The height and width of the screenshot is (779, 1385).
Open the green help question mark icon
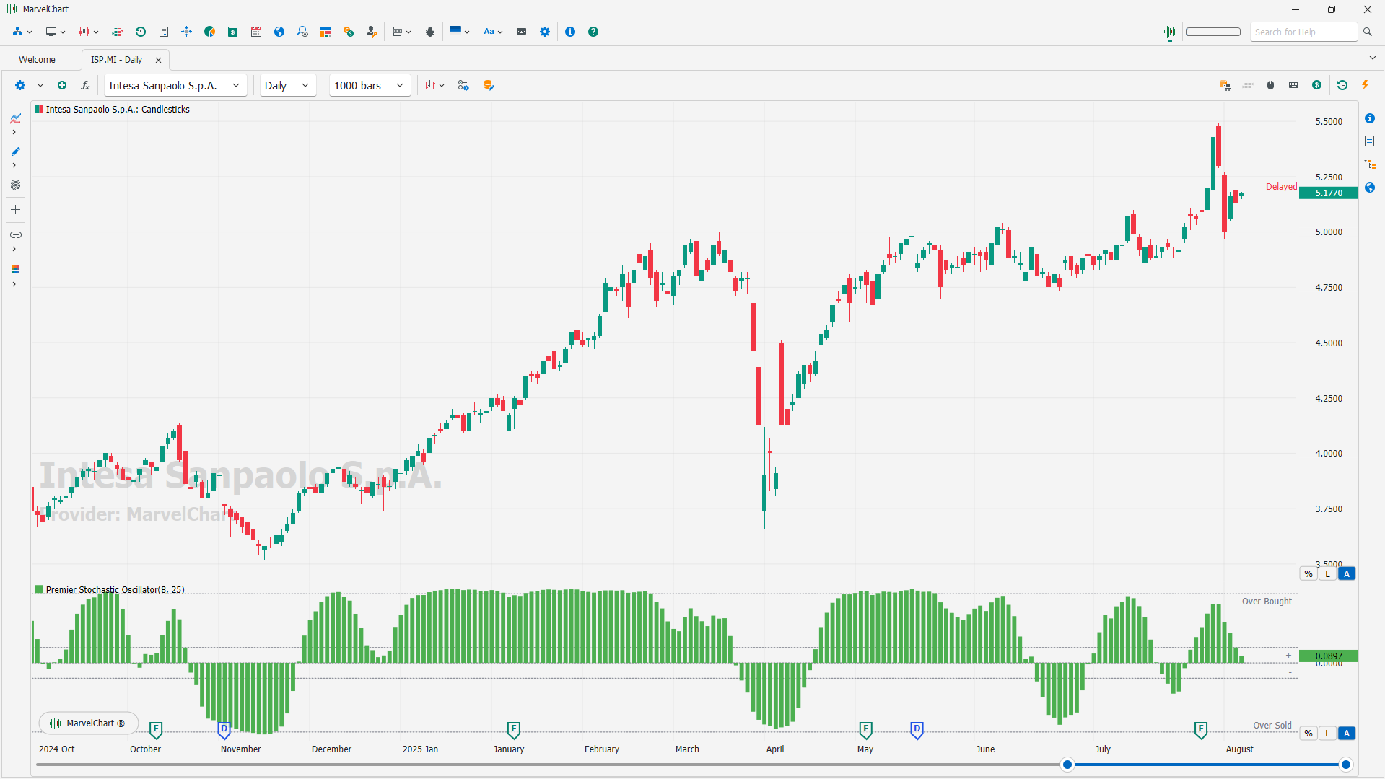[593, 32]
